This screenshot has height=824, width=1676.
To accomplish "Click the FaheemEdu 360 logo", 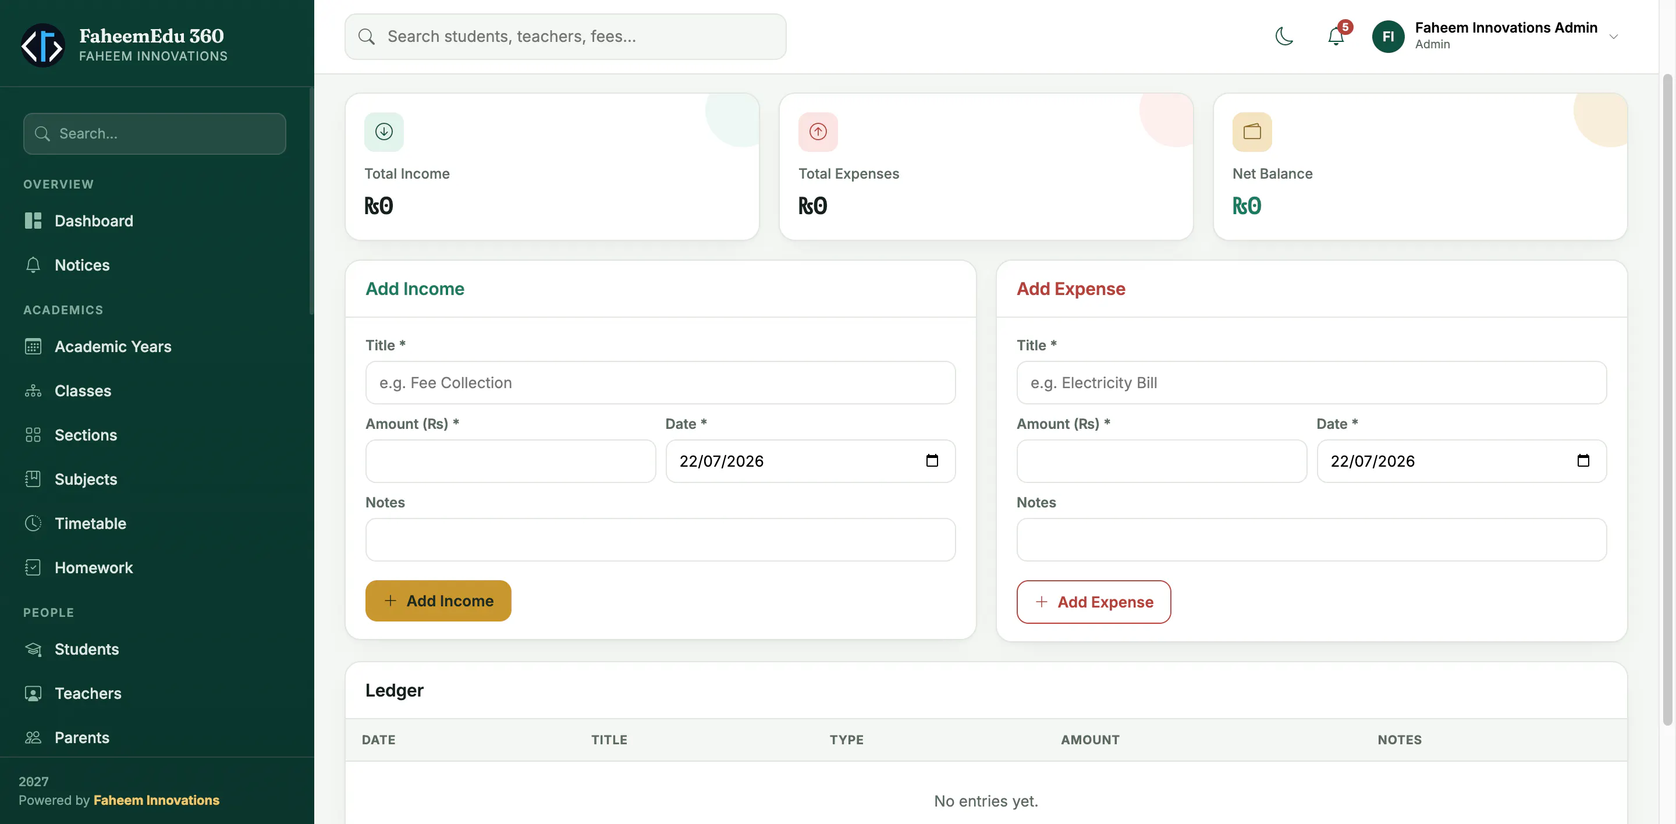I will click(x=43, y=45).
